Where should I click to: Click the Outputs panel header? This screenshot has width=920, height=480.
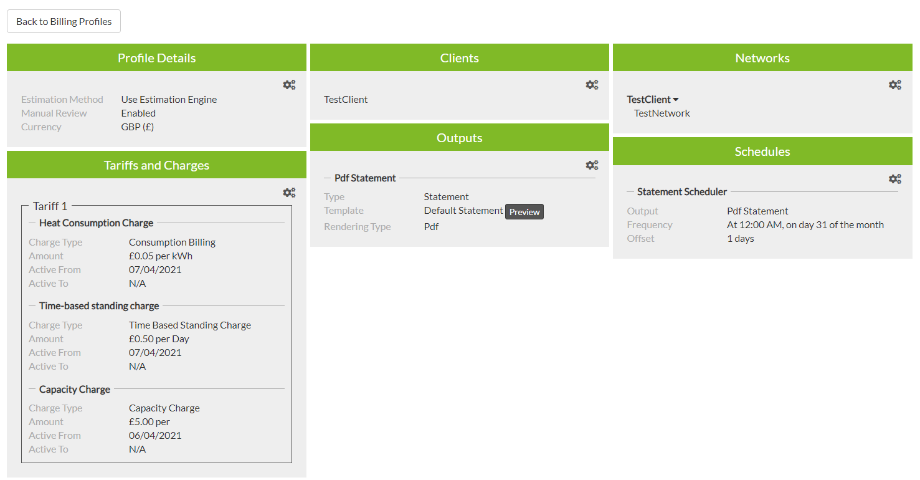click(460, 138)
